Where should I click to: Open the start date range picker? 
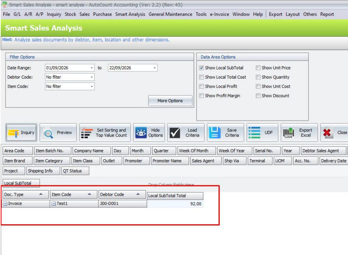coord(92,68)
